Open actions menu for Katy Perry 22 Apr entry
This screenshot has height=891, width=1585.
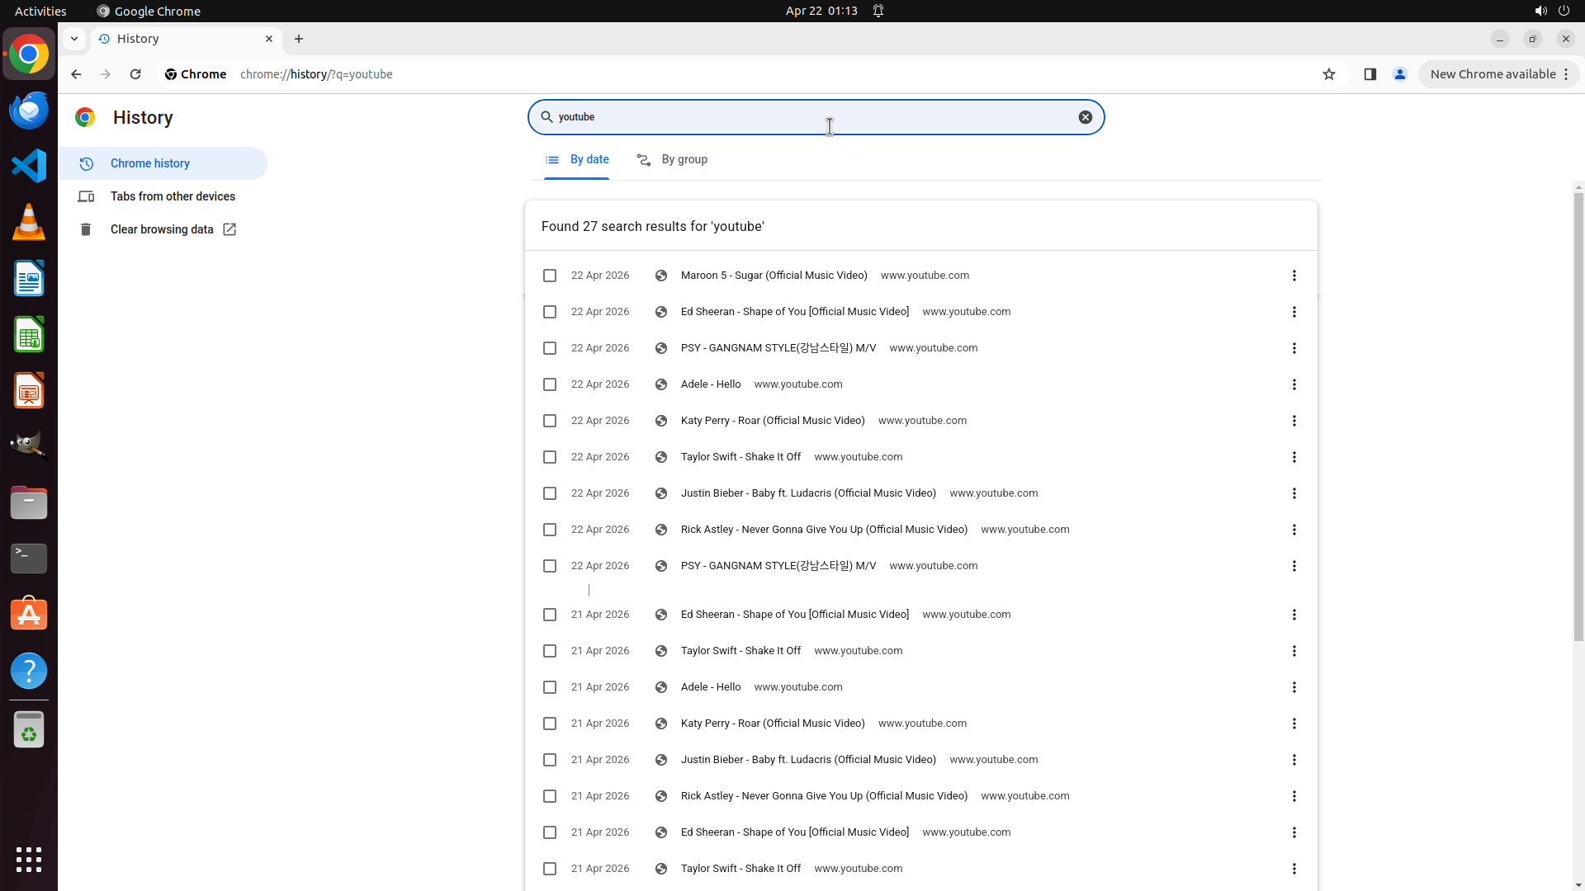pos(1294,421)
